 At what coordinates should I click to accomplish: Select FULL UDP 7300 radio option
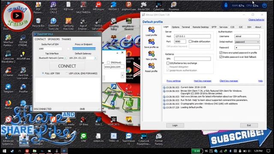pos(43,73)
